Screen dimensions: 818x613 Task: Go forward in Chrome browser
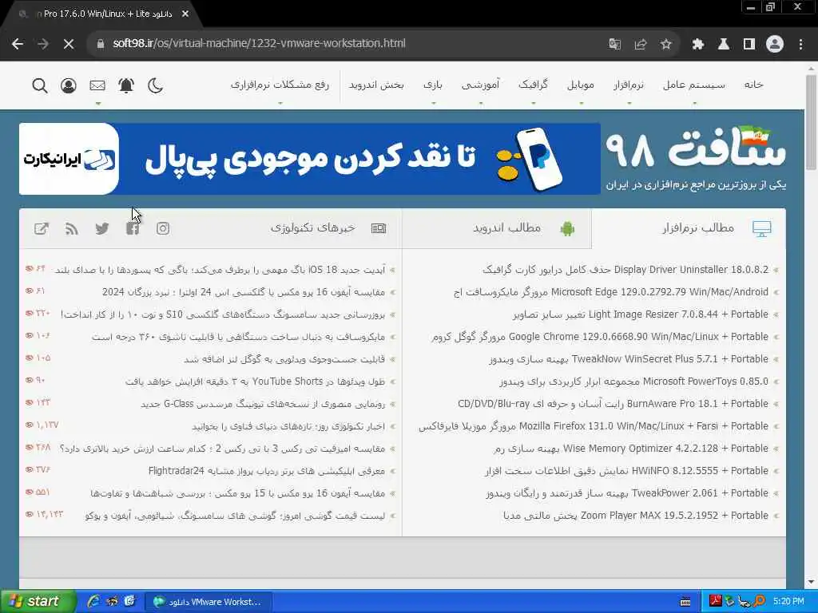click(x=43, y=44)
